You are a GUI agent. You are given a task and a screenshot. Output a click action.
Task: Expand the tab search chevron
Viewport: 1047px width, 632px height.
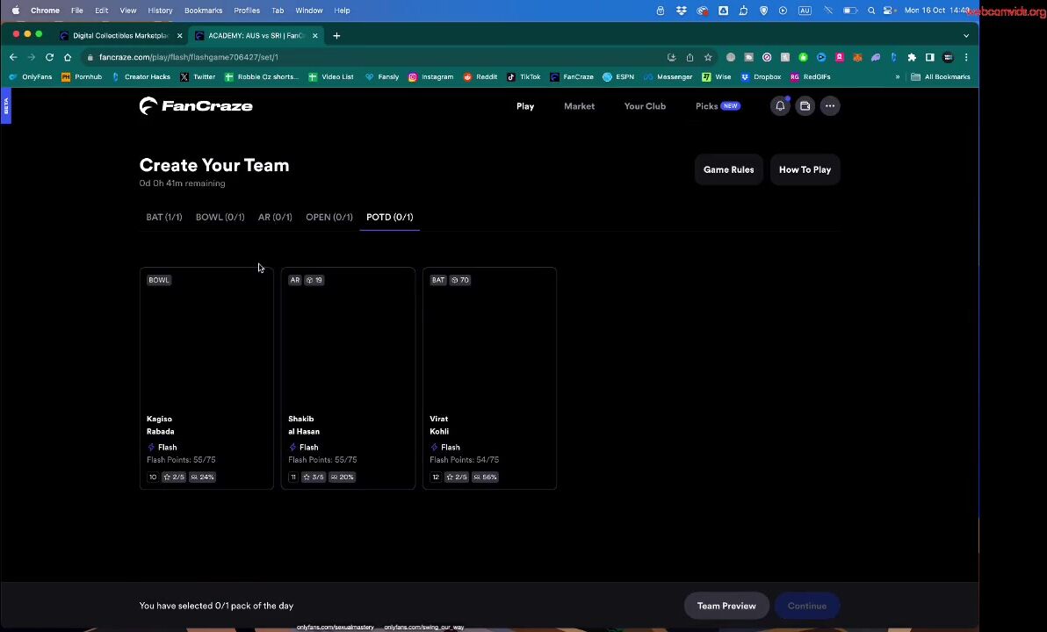966,36
